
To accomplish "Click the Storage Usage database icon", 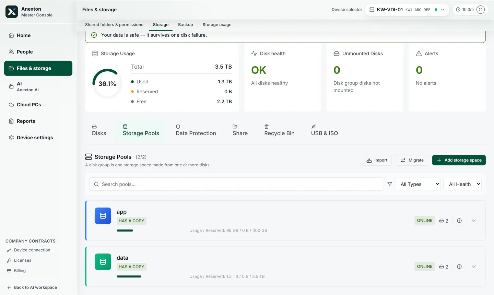I will click(x=95, y=54).
